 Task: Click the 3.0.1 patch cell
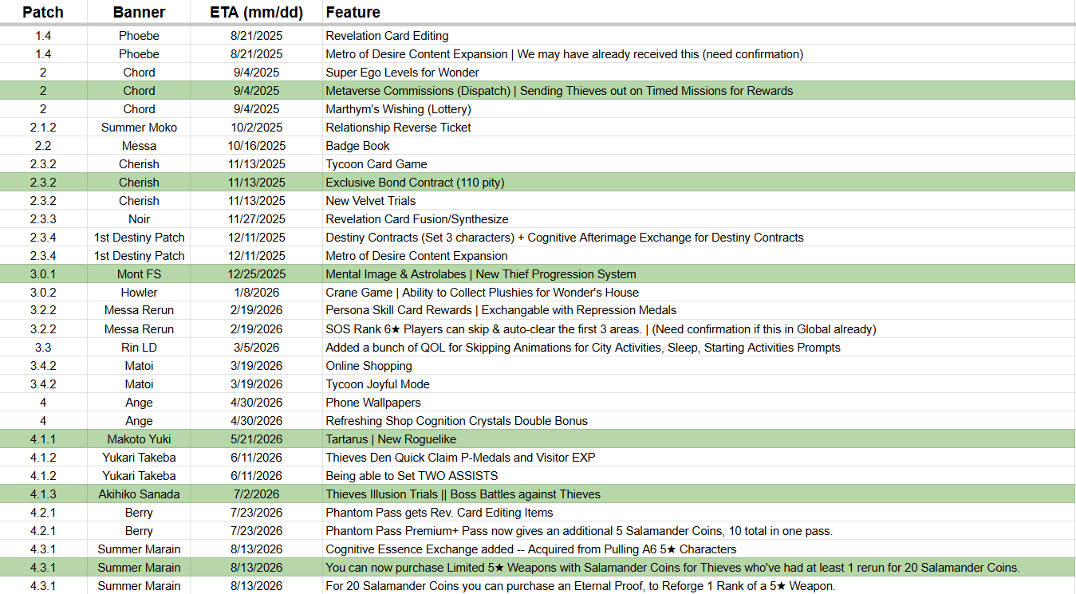tap(43, 274)
